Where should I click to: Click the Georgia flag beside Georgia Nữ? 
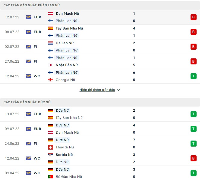(x=51, y=80)
